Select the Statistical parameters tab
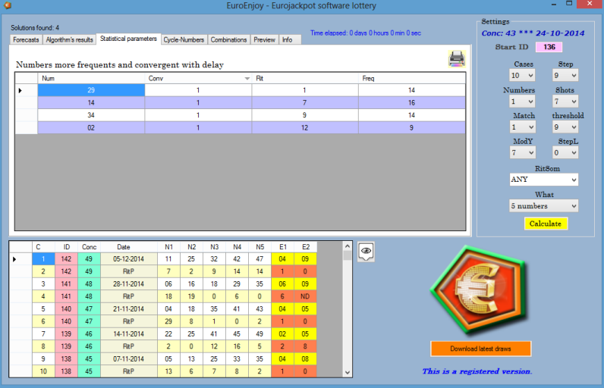Viewport: 604px width, 388px height. tap(128, 39)
